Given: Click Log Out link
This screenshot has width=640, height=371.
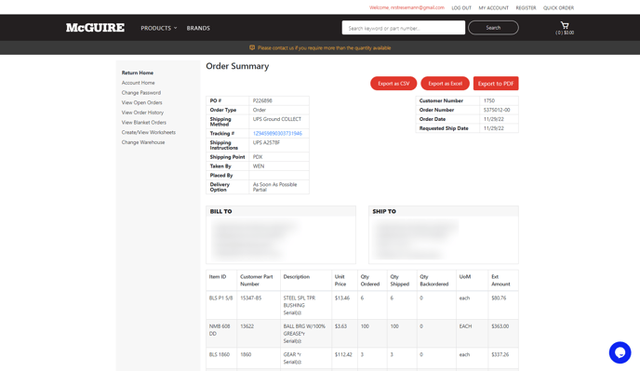Looking at the screenshot, I should 461,7.
